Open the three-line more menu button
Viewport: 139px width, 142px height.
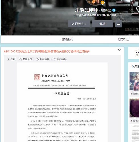119,24
